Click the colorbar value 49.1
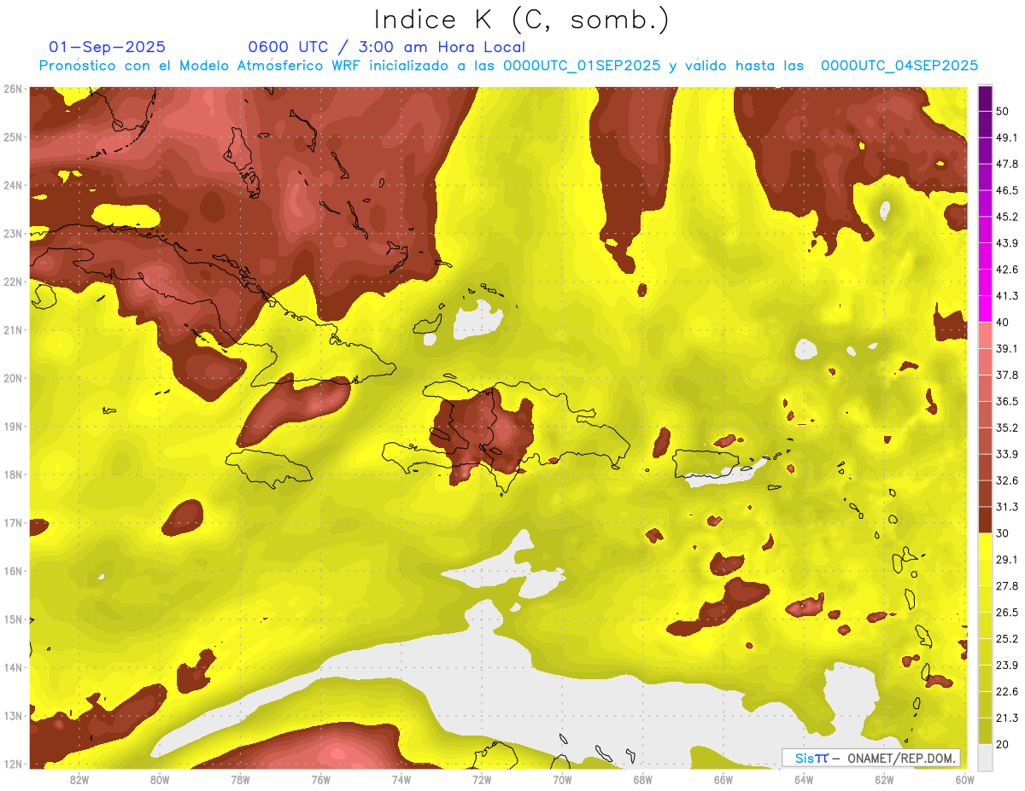Viewport: 1025px width, 791px height. click(x=1006, y=137)
